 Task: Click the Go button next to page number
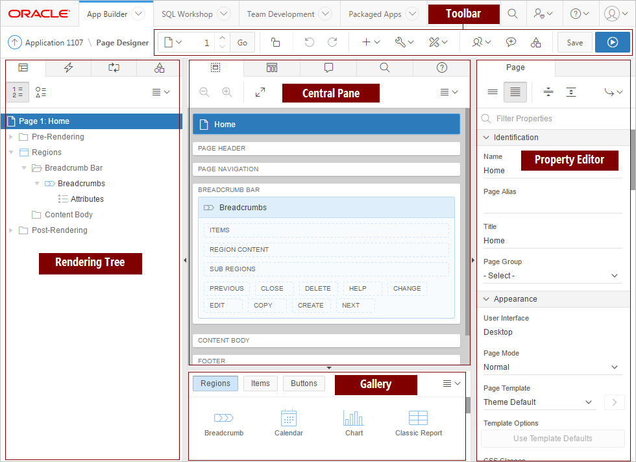tap(242, 43)
